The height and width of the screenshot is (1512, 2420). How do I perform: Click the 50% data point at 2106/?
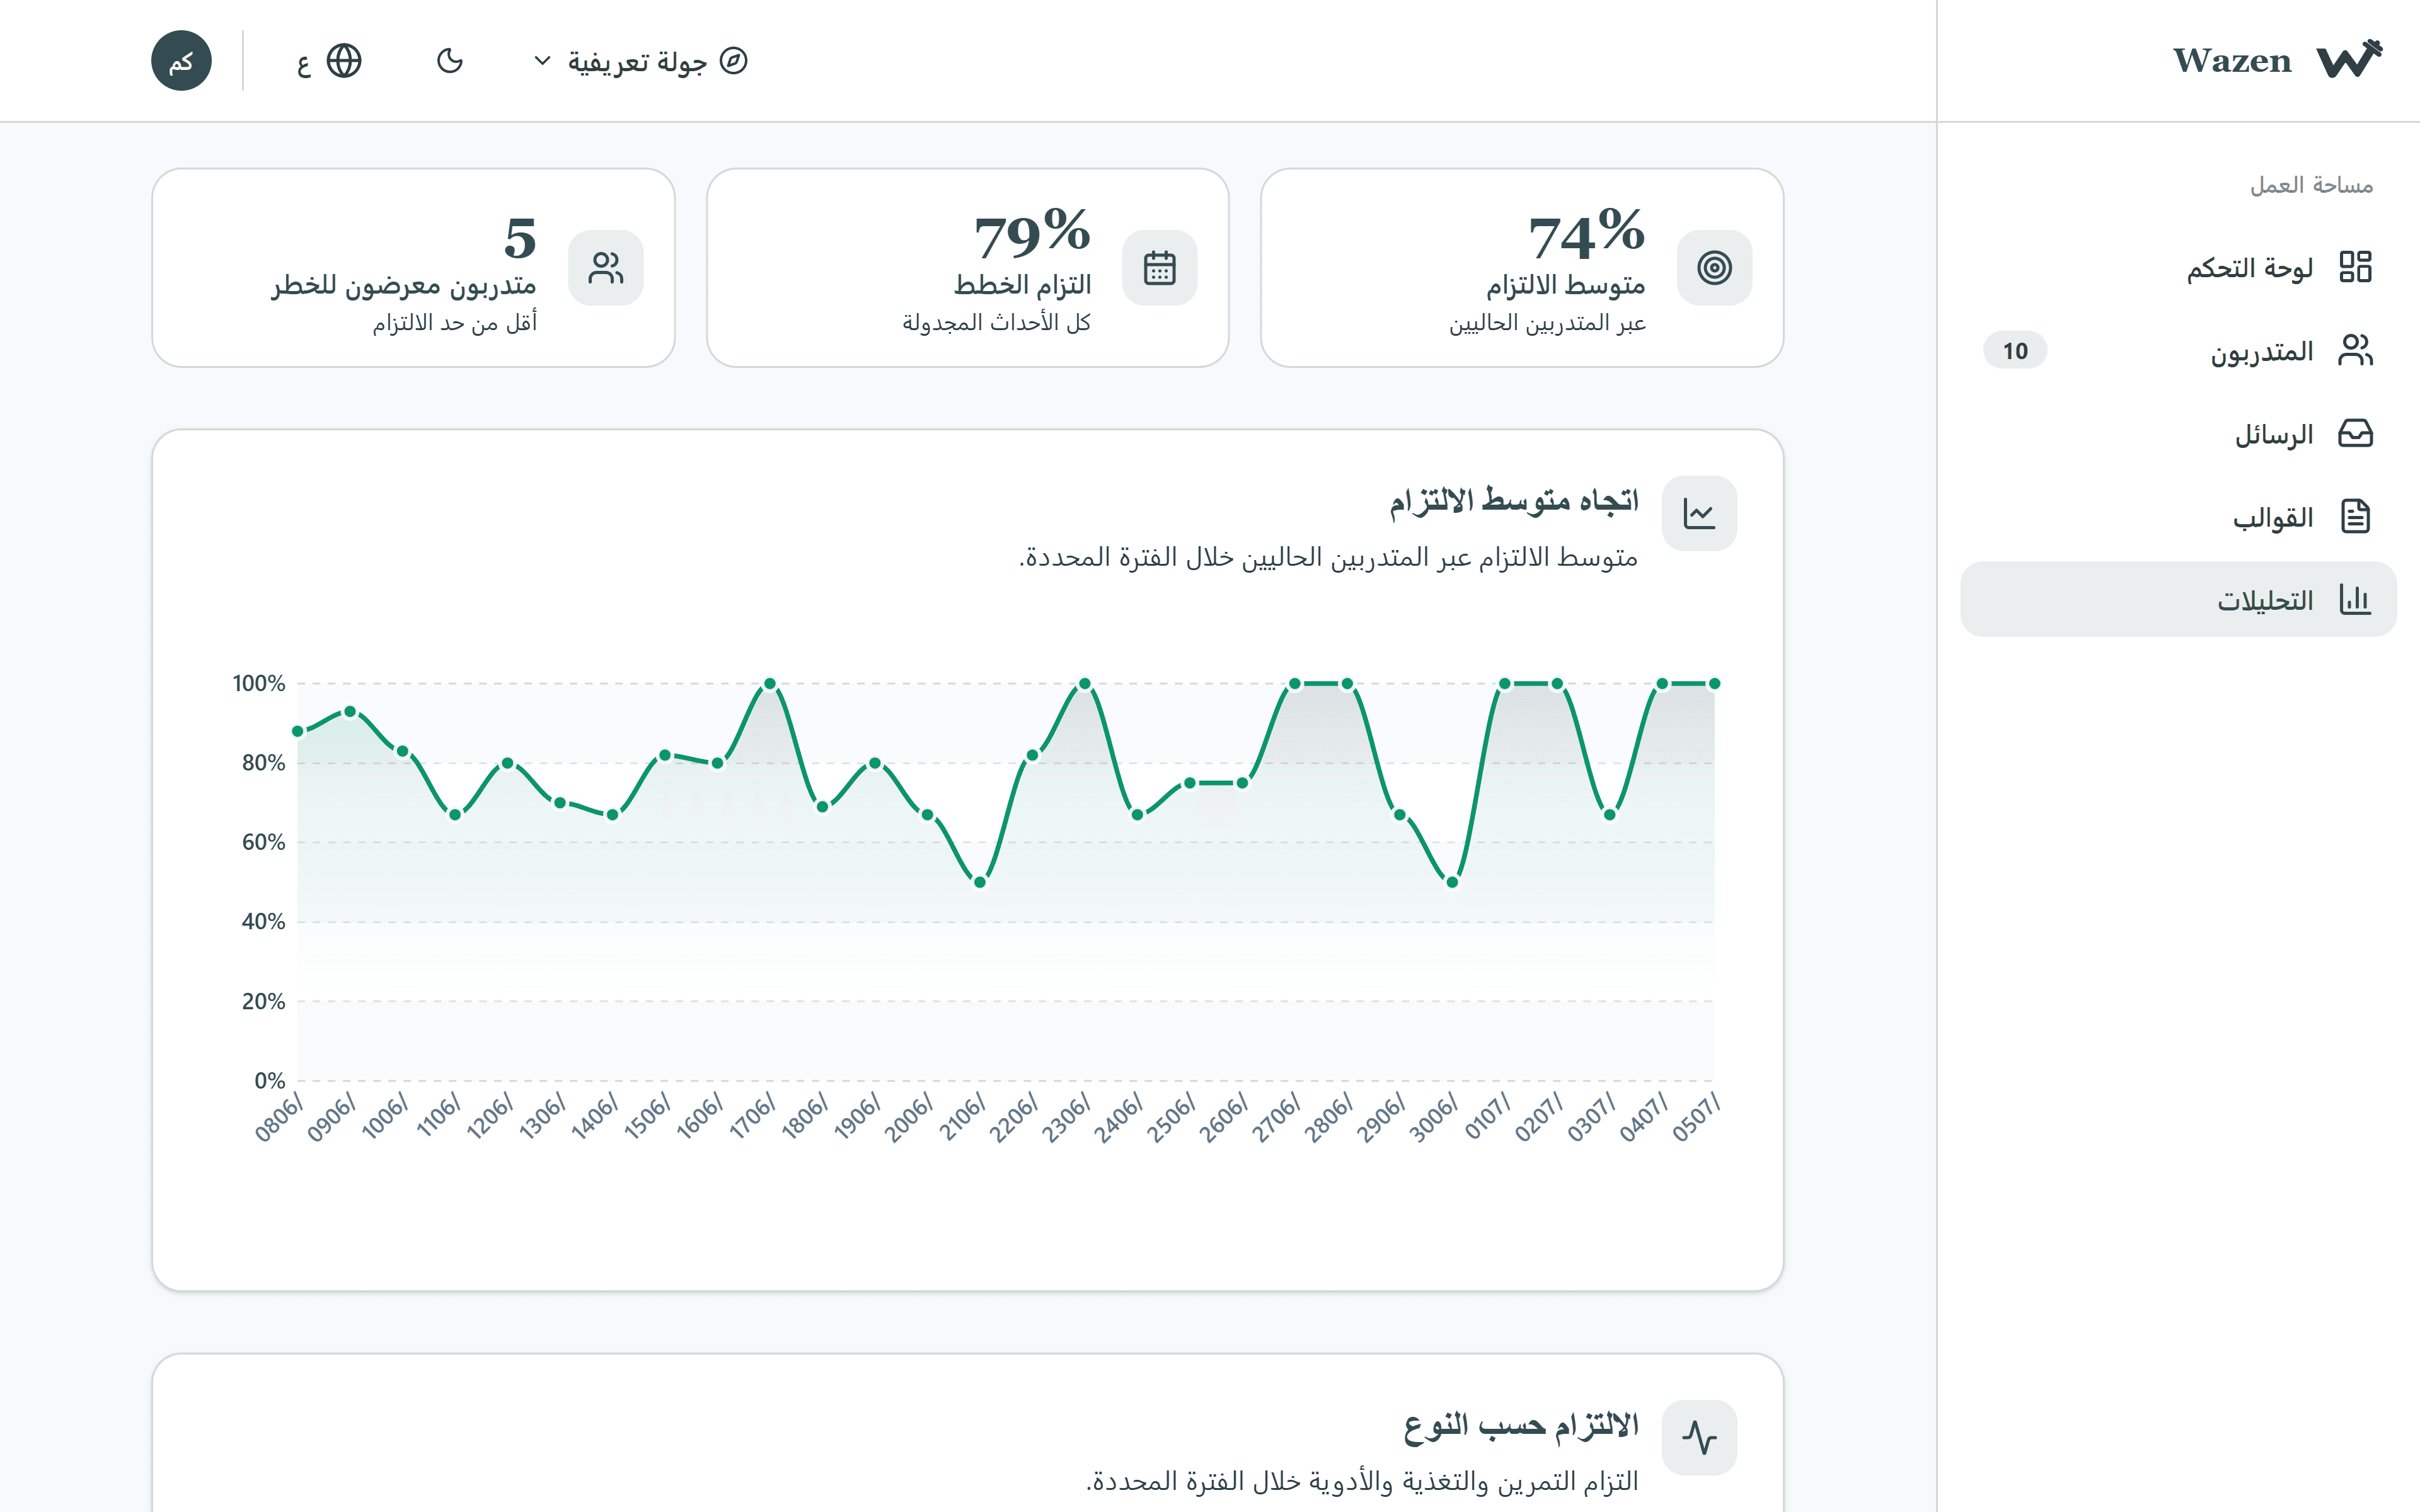(980, 882)
